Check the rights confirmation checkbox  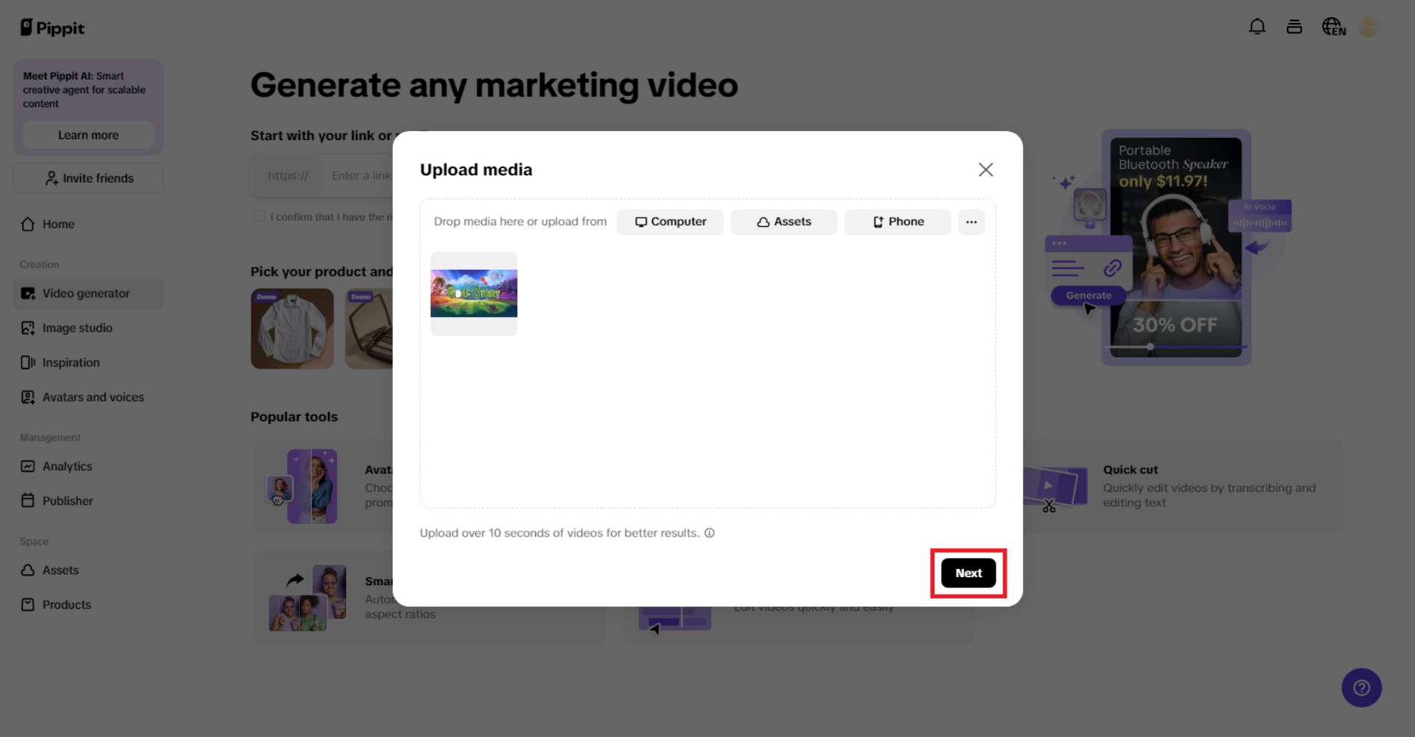259,214
